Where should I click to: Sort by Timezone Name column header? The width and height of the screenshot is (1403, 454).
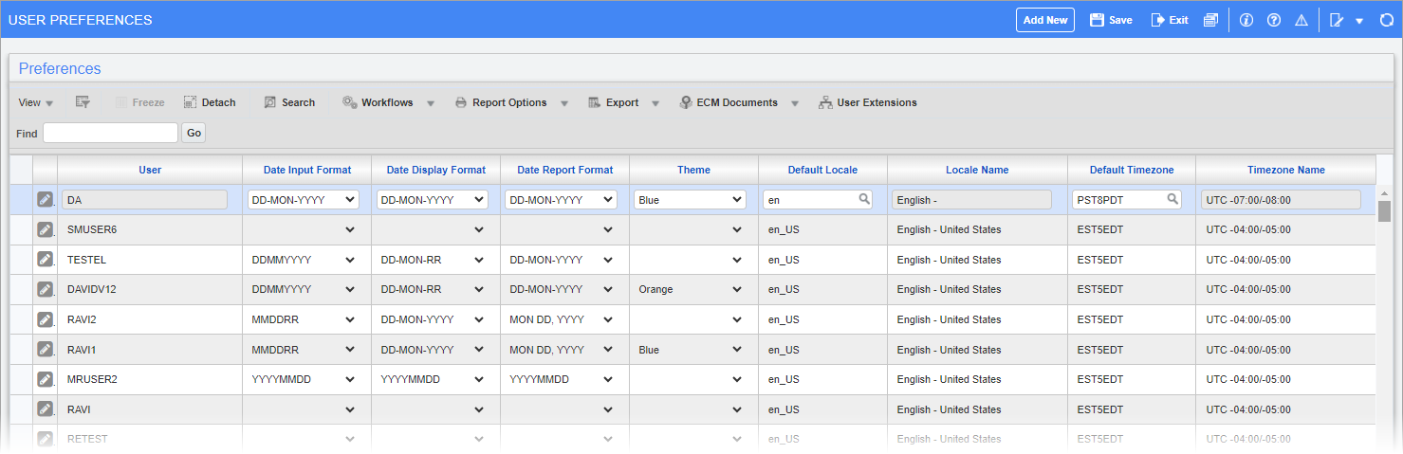click(1285, 170)
